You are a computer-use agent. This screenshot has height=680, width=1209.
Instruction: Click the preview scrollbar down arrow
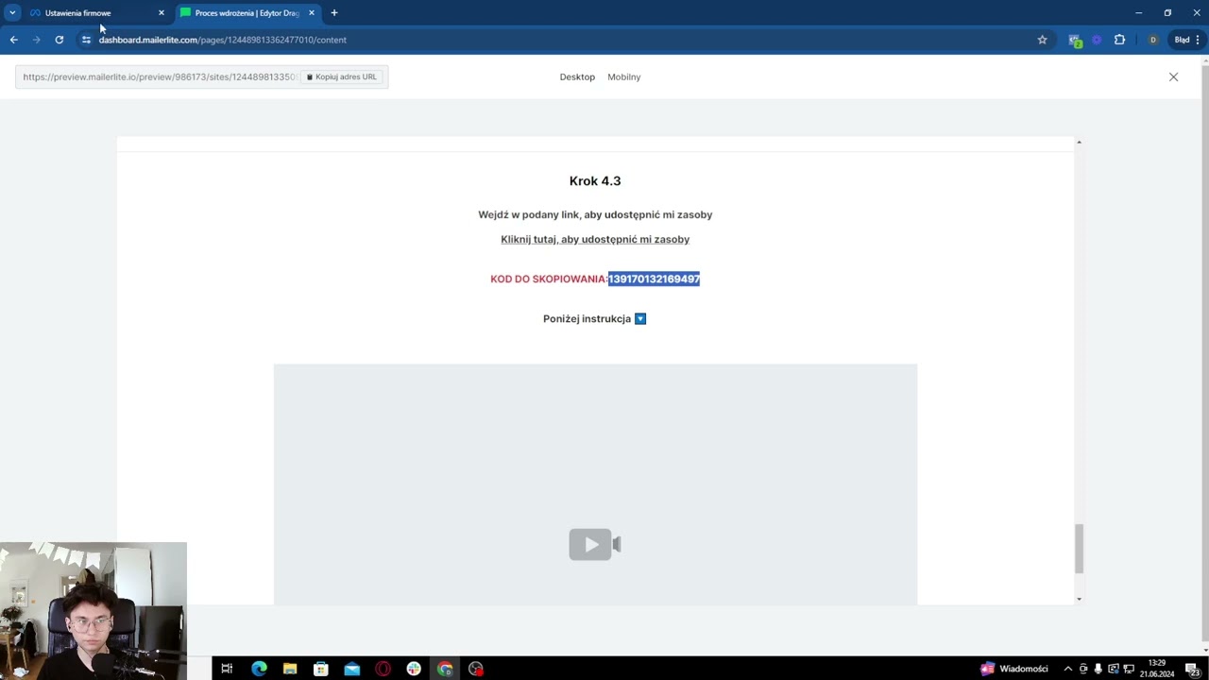(1079, 599)
